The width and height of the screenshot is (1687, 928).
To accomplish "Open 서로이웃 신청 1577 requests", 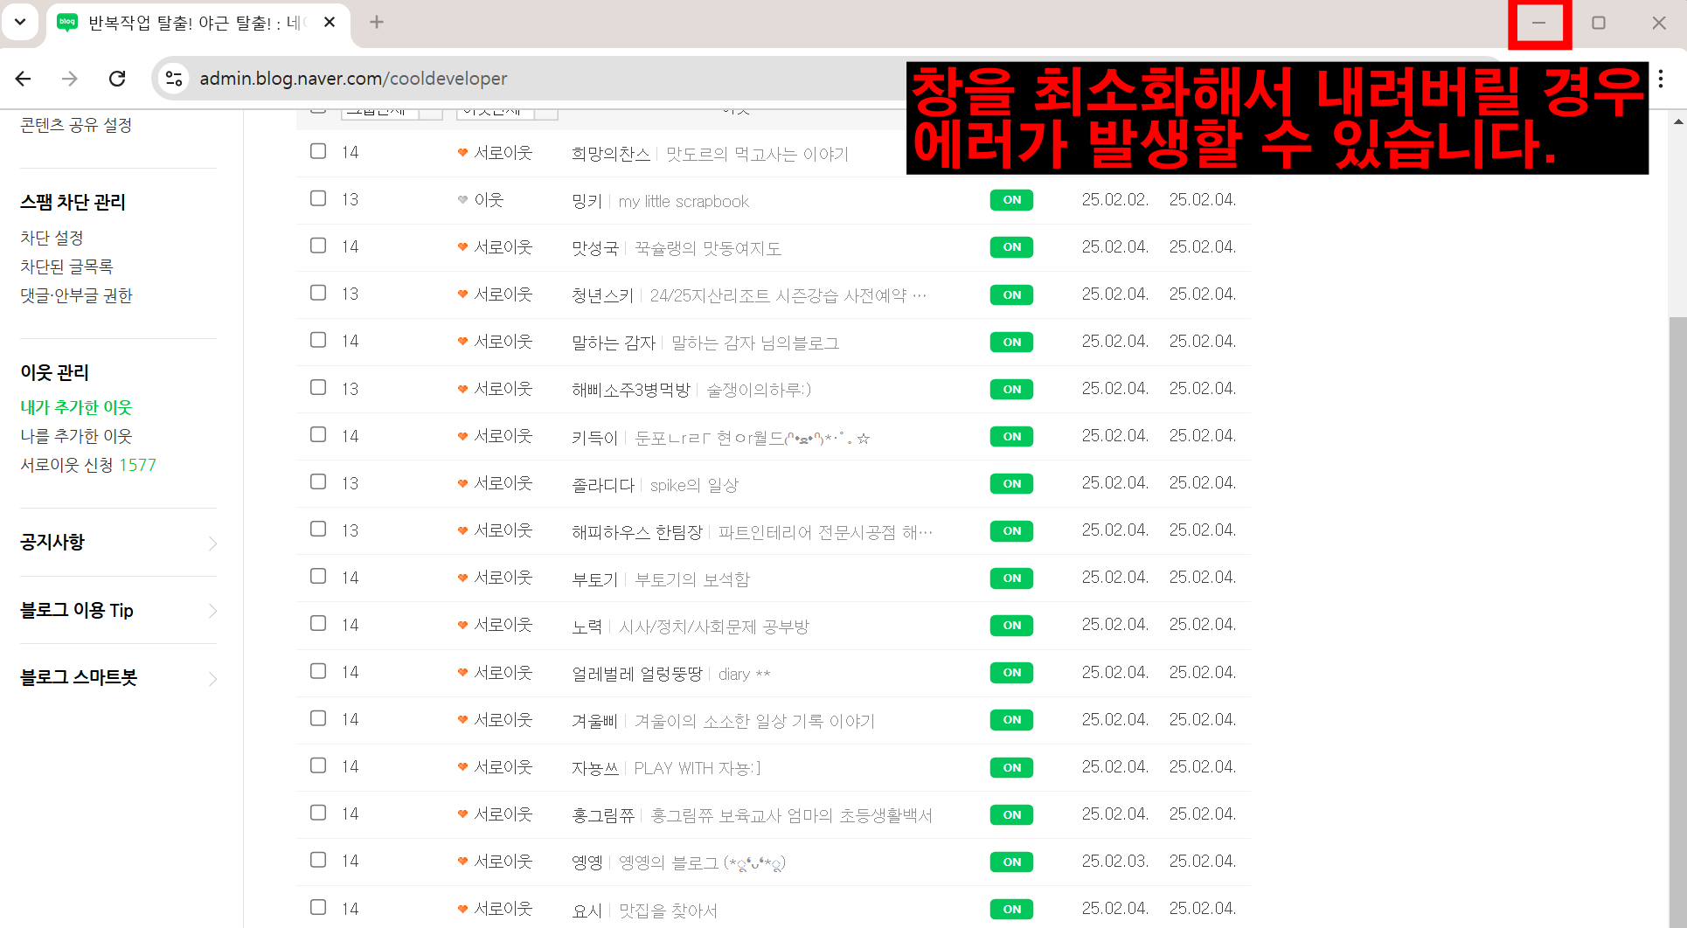I will coord(88,465).
